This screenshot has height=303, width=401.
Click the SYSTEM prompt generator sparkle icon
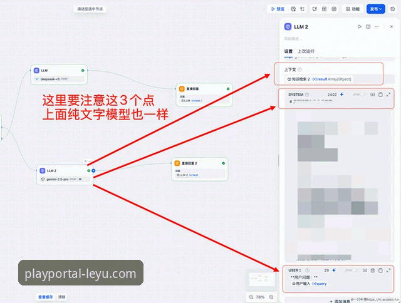(341, 95)
